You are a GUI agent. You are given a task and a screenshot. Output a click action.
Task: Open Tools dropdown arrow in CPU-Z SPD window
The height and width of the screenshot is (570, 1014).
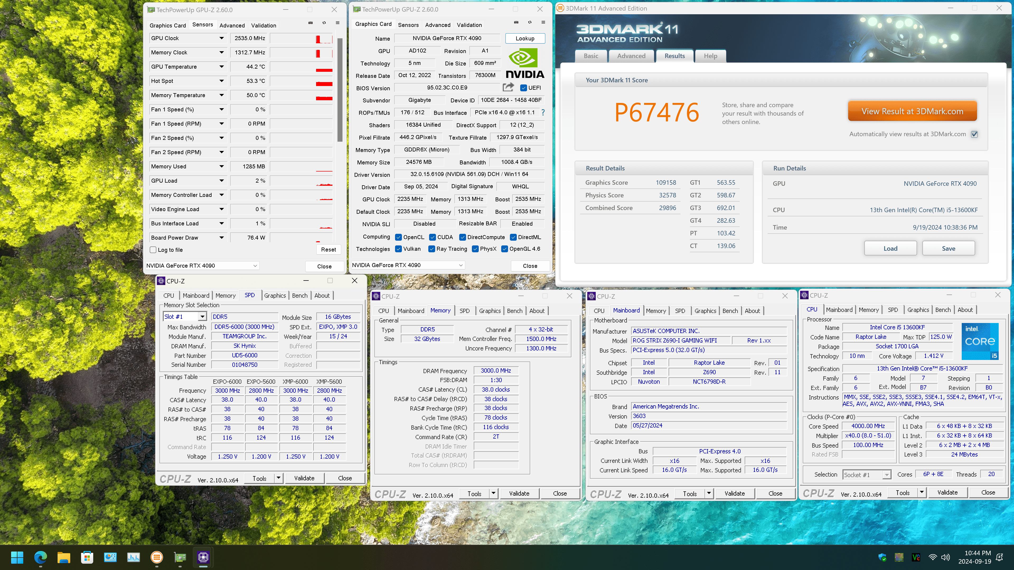[x=278, y=478]
